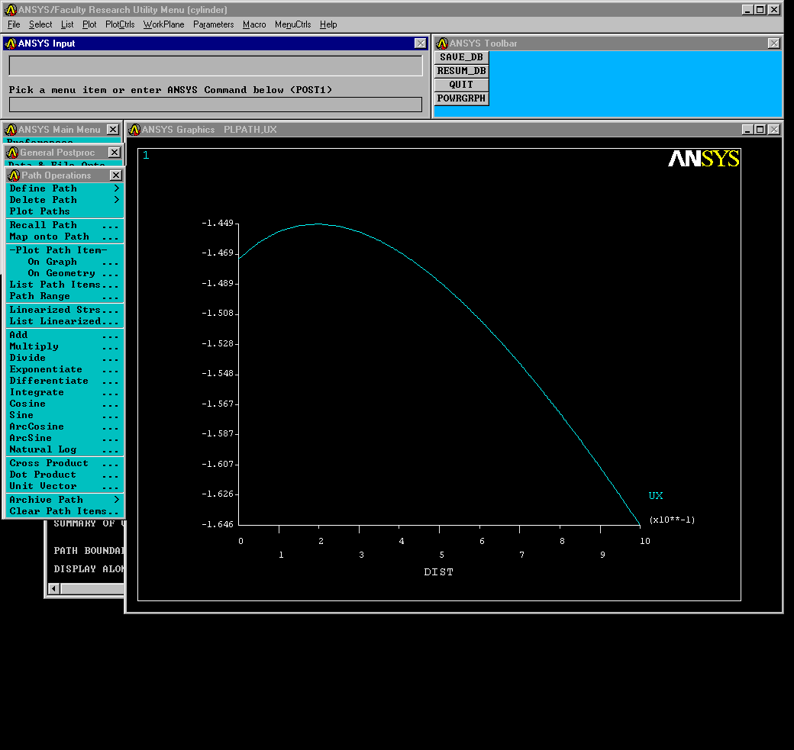The width and height of the screenshot is (794, 750).
Task: Click the RESUM_DB toolbar button
Action: 461,71
